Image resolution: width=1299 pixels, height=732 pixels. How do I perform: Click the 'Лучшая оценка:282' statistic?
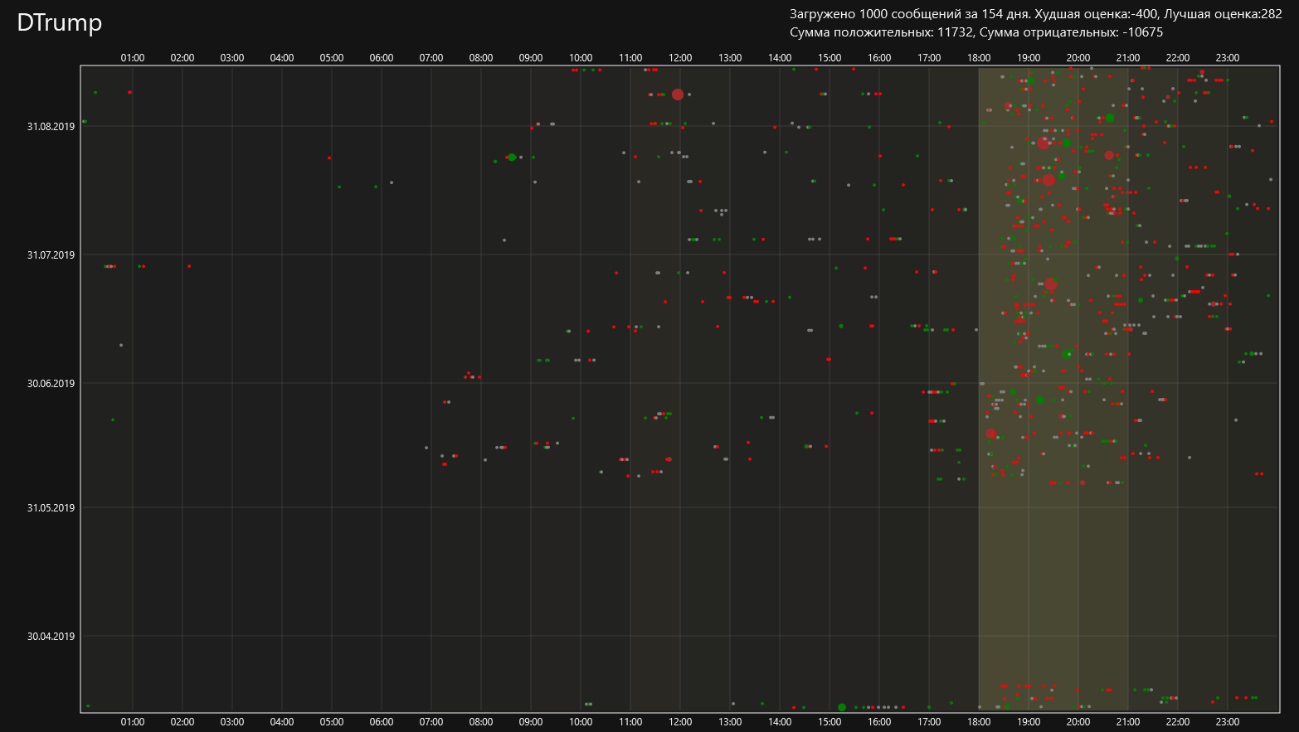(x=1223, y=14)
